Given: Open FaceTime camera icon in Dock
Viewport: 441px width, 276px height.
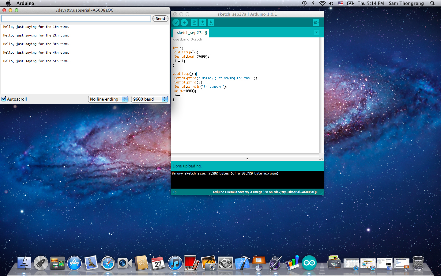Looking at the screenshot, I should 125,263.
